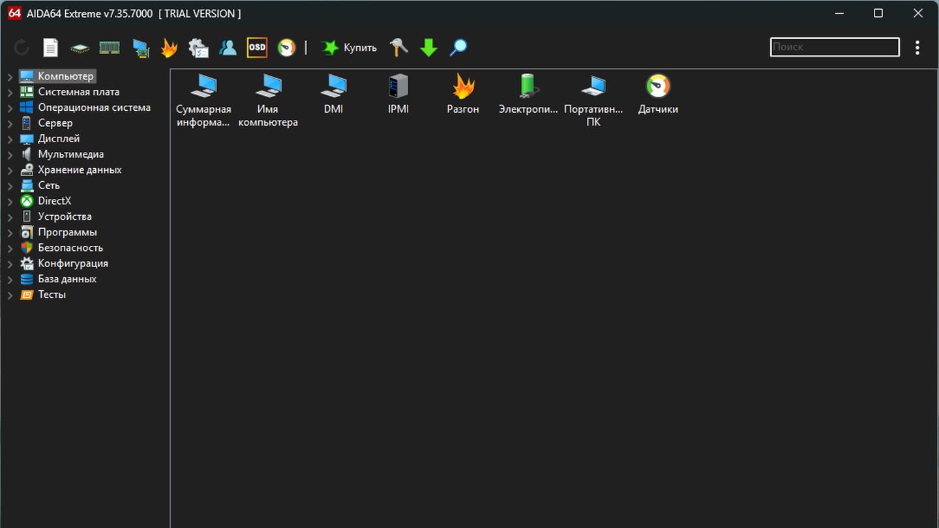The image size is (939, 528).
Task: Click the AIDA64 logo in title bar
Action: pyautogui.click(x=14, y=13)
